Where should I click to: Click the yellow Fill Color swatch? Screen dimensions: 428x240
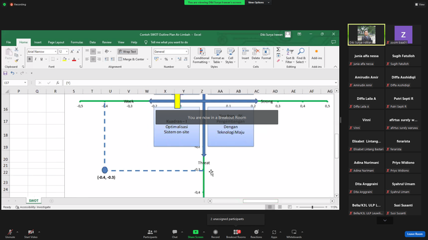pos(64,59)
